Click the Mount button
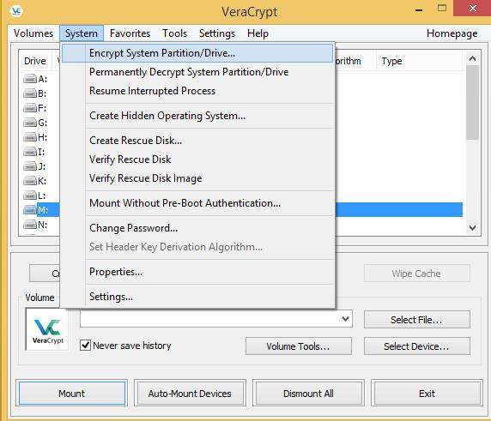The width and height of the screenshot is (491, 421). pyautogui.click(x=72, y=394)
